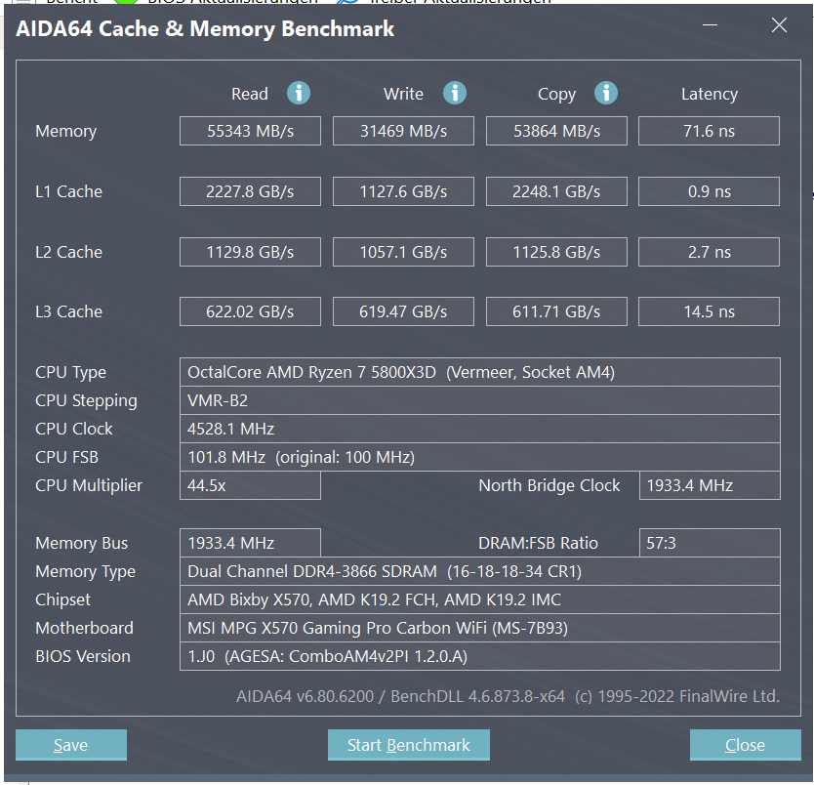The height and width of the screenshot is (785, 814).
Task: Close the benchmark dialog via Close button
Action: click(745, 745)
